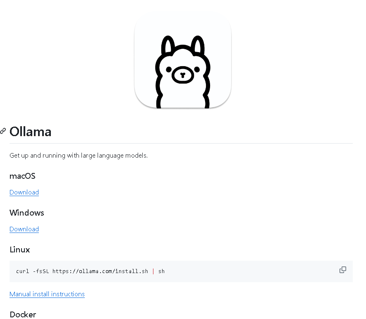Click the trailing sh in the command
366x319 pixels.
pyautogui.click(x=161, y=271)
